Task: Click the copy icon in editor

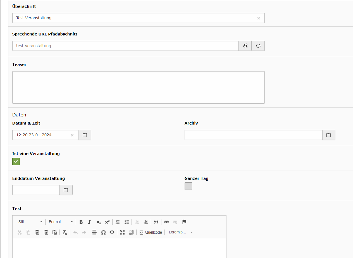Action: pos(28,232)
